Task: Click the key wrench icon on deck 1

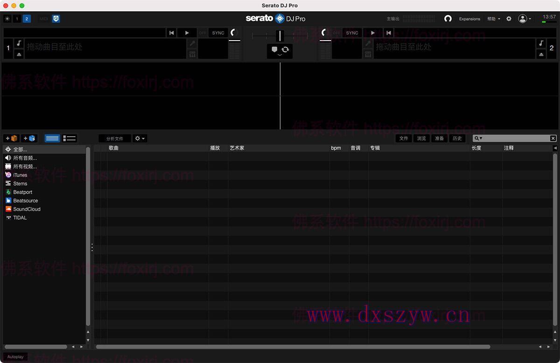Action: click(x=192, y=43)
